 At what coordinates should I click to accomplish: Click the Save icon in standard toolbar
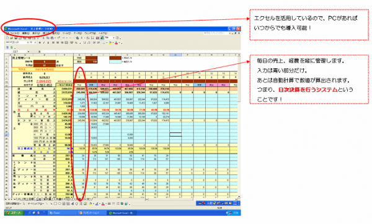coord(15,38)
